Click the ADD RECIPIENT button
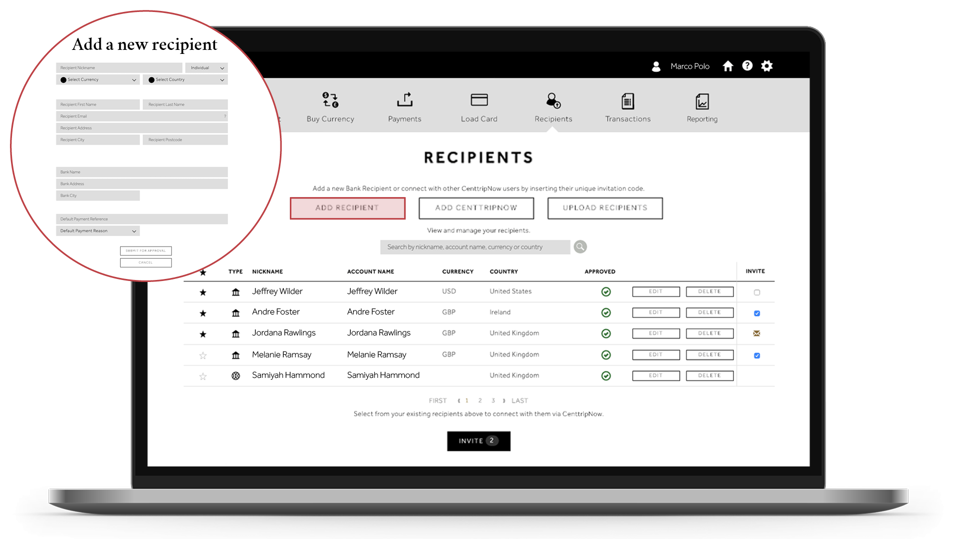Image resolution: width=958 pixels, height=539 pixels. 347,207
